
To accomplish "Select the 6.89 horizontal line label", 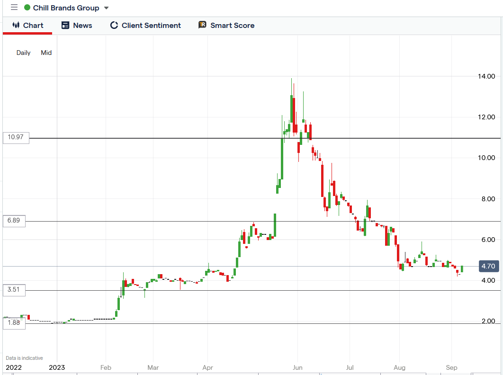I will coord(14,221).
